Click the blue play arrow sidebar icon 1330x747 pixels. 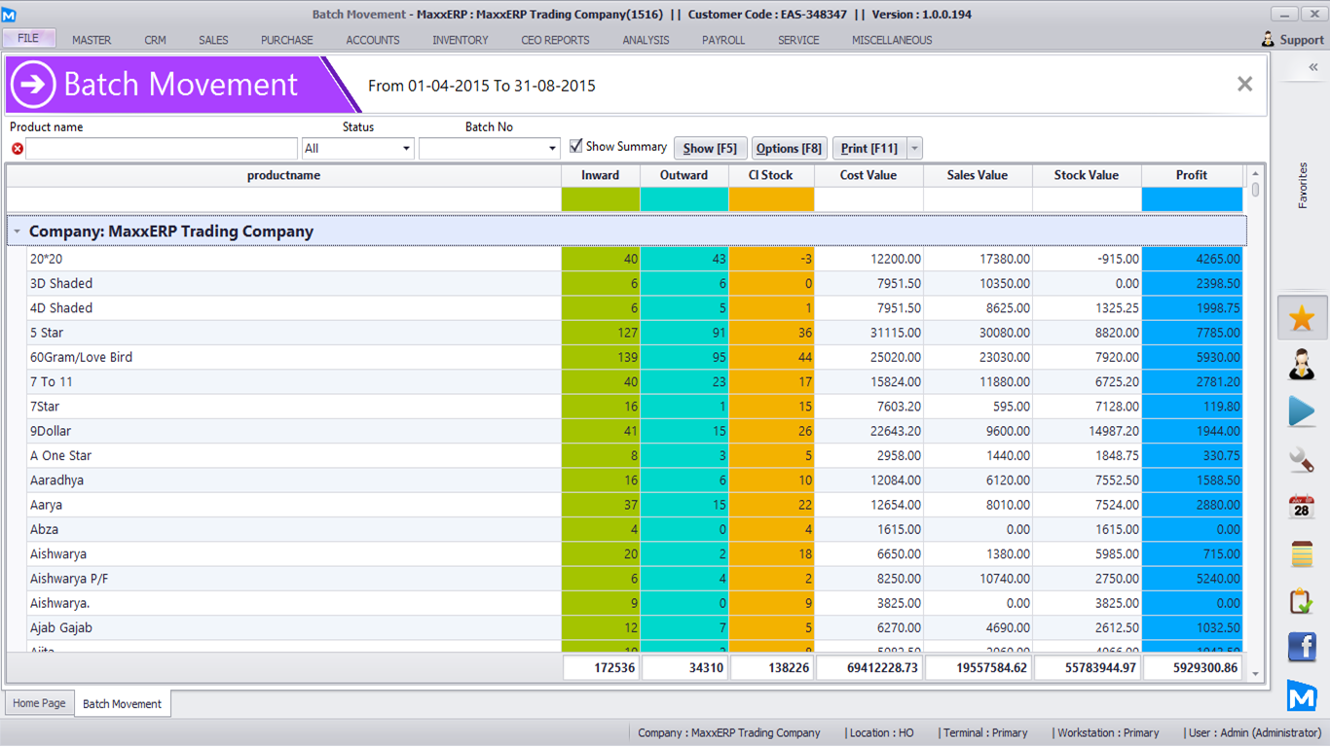pos(1302,411)
